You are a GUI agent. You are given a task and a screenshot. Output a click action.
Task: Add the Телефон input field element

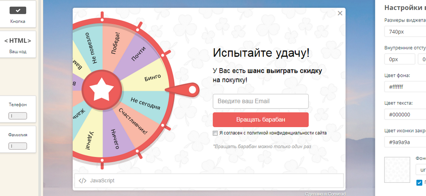17,109
